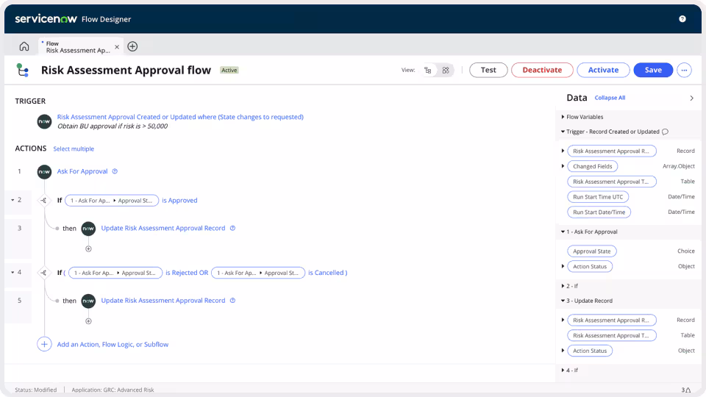This screenshot has height=397, width=706.
Task: Expand the Changed Fields data pill
Action: [x=563, y=166]
